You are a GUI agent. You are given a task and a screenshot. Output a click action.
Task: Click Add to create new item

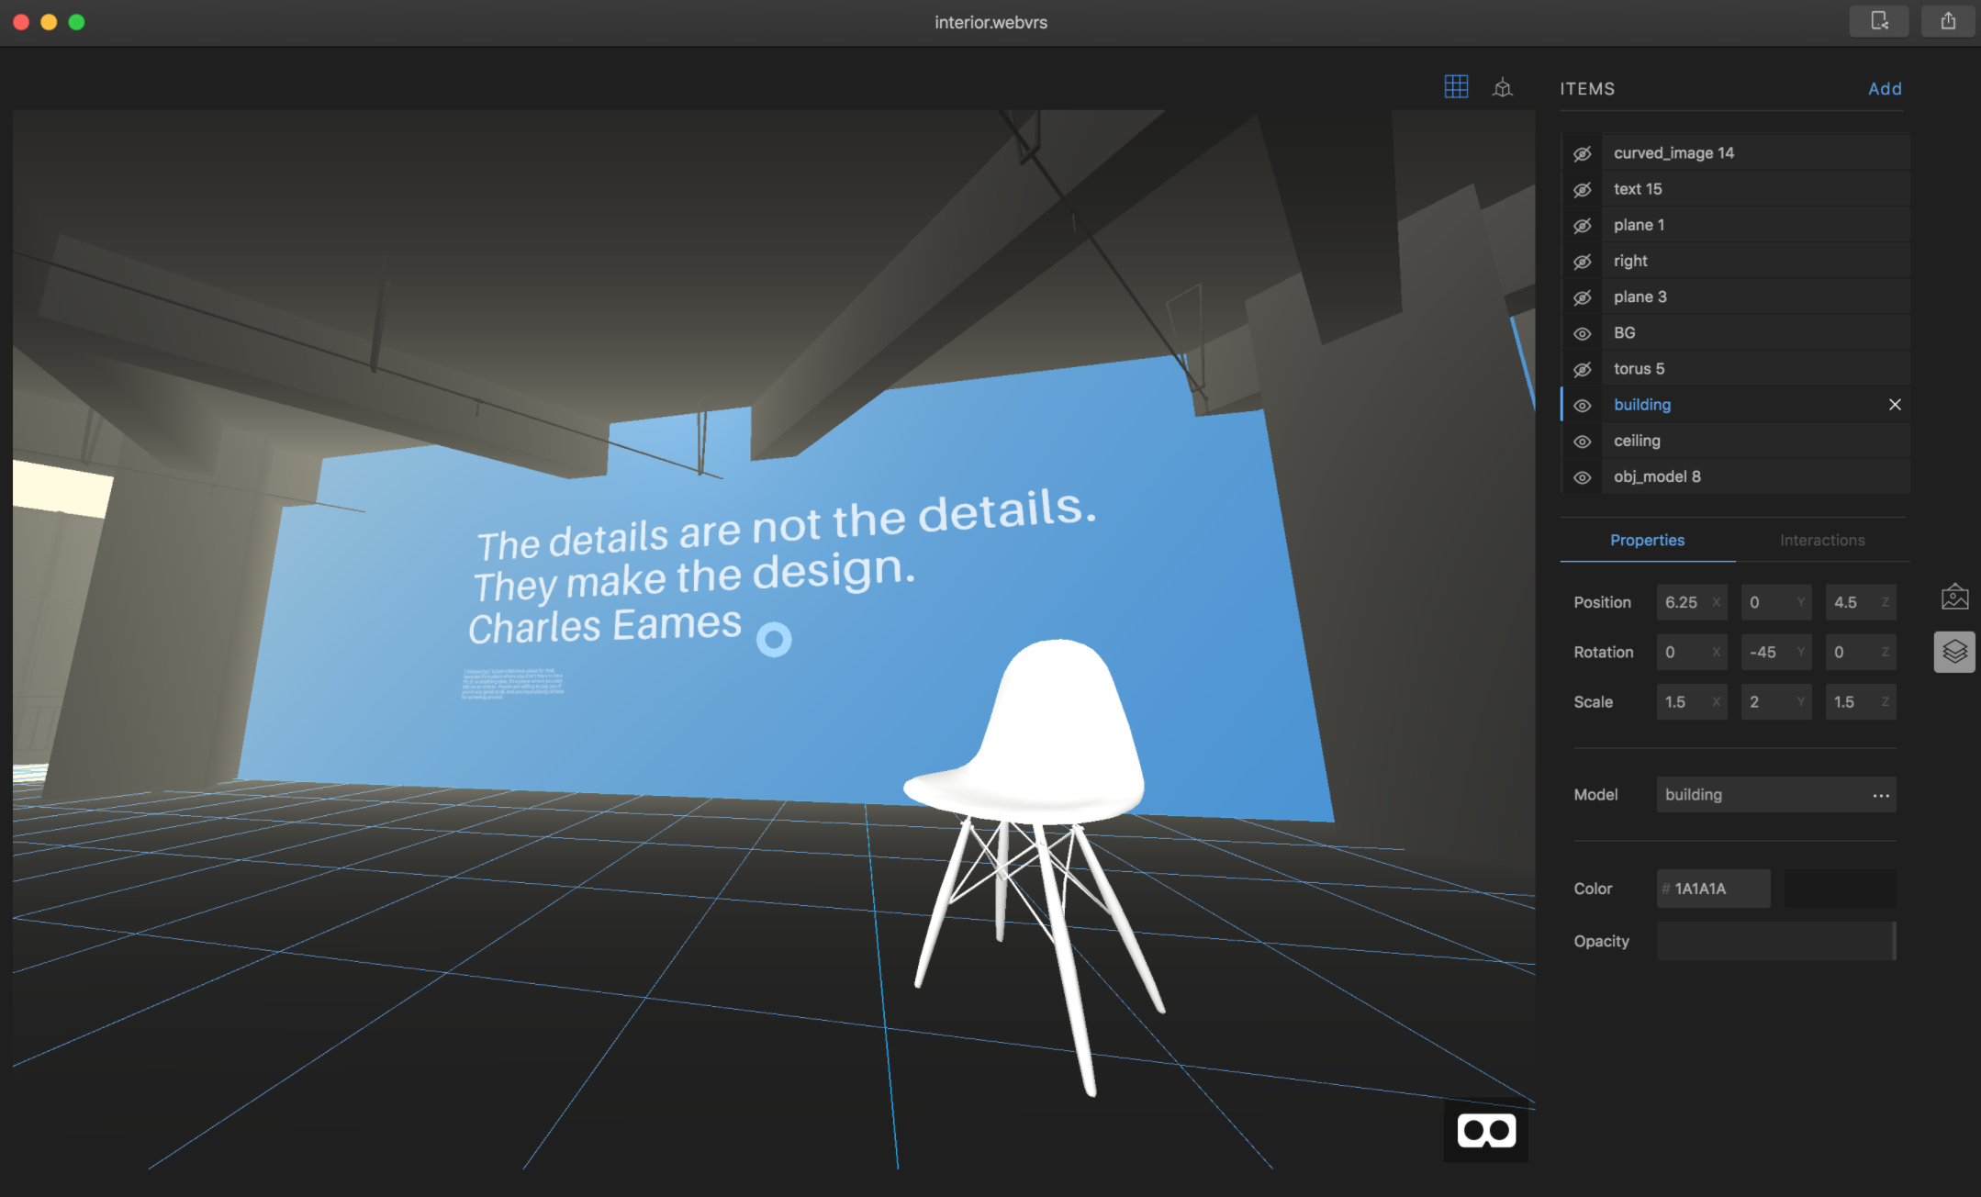click(x=1885, y=89)
